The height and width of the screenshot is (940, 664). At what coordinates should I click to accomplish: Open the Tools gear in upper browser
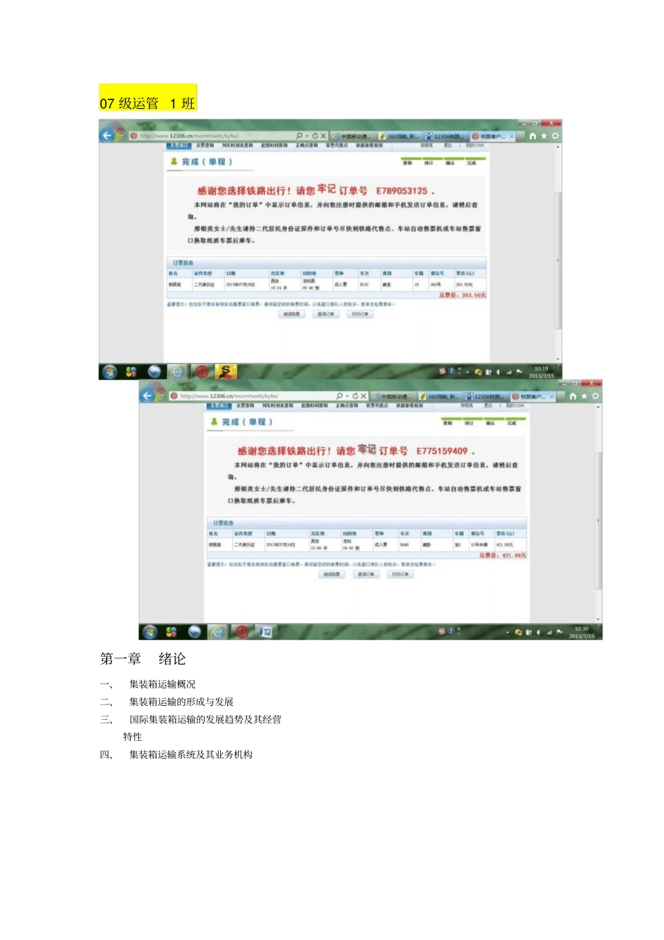pyautogui.click(x=555, y=136)
